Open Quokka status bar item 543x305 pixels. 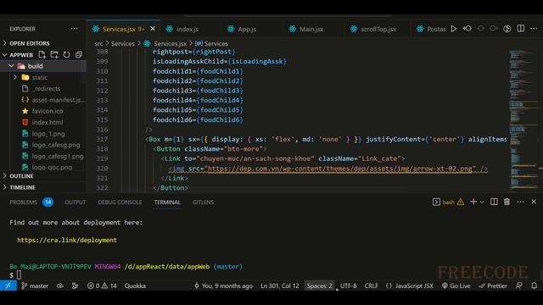pyautogui.click(x=135, y=286)
